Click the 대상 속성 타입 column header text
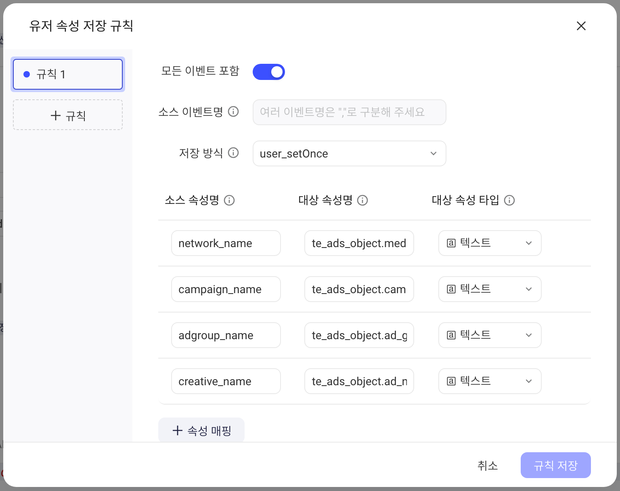The height and width of the screenshot is (491, 620). click(x=465, y=200)
